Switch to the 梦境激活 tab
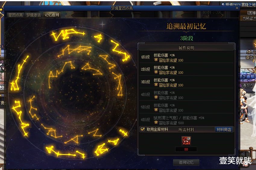The image size is (256, 170). coord(33,15)
